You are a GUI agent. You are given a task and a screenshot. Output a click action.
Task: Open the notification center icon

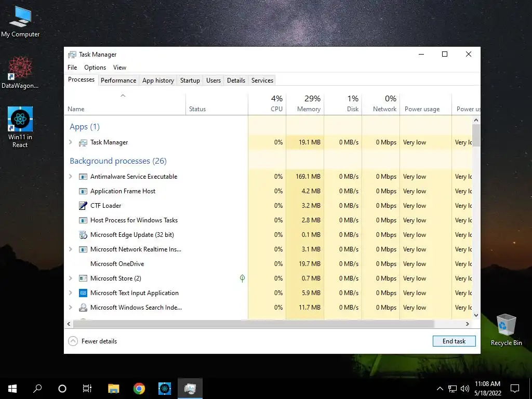tap(515, 389)
